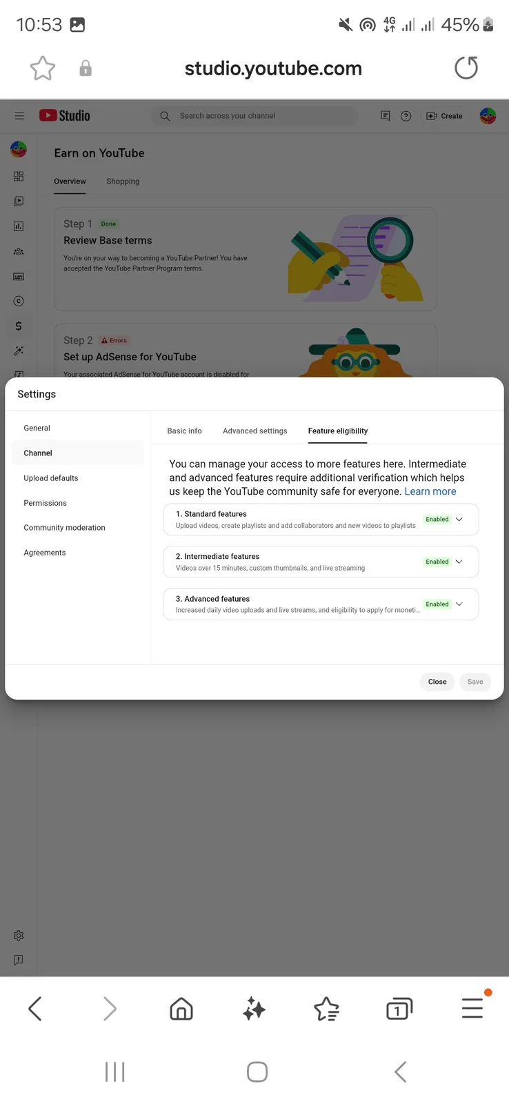Open the browser tabs counter icon

[x=399, y=1009]
